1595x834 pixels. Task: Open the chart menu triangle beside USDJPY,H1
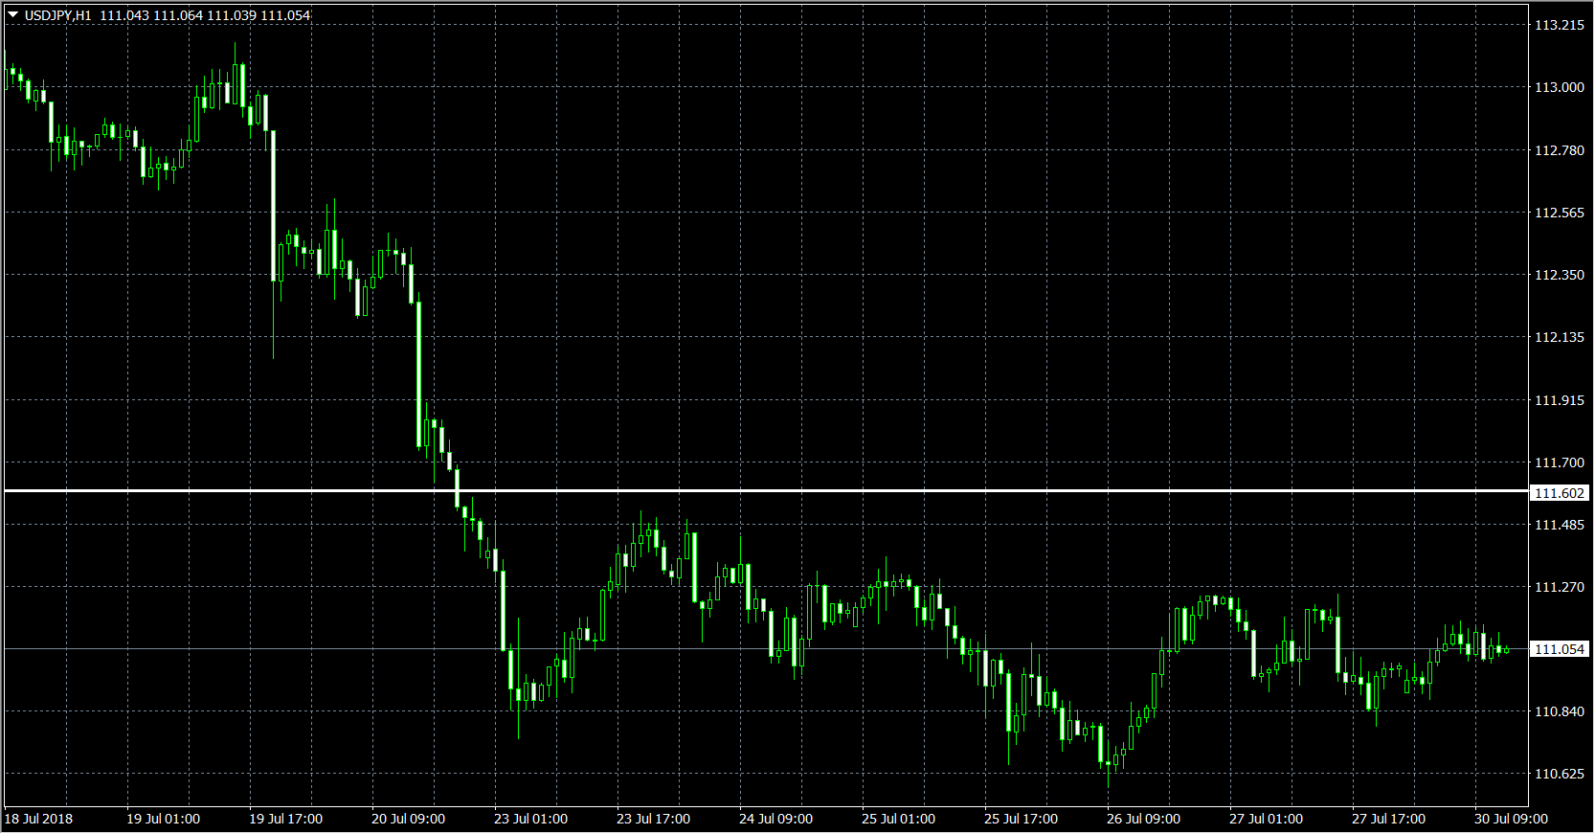click(x=13, y=15)
